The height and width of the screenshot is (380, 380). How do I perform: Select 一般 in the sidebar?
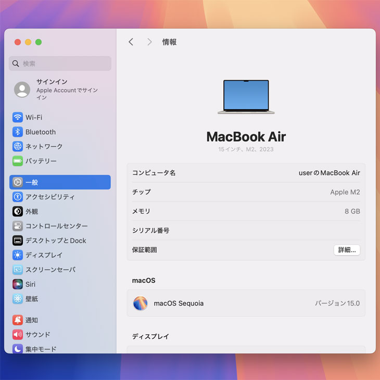click(60, 182)
